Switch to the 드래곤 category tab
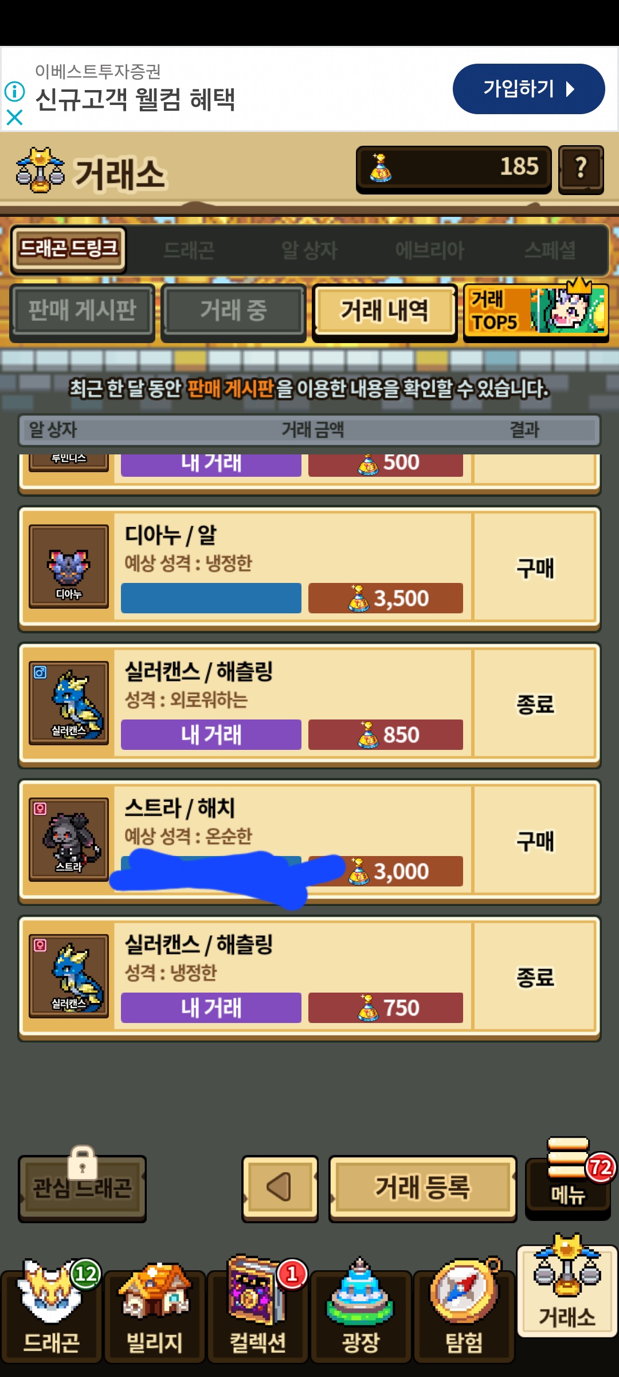The height and width of the screenshot is (1377, 619). click(x=189, y=250)
